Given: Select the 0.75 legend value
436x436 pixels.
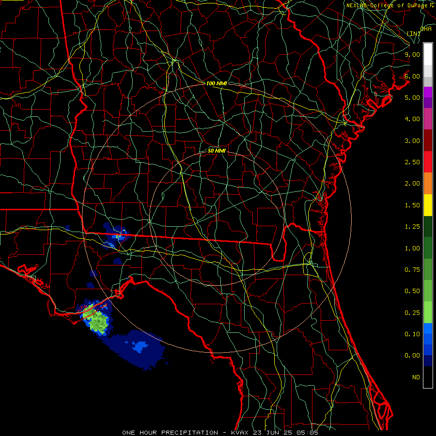Looking at the screenshot, I should click(x=412, y=270).
